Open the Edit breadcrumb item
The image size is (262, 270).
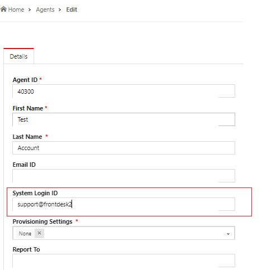pos(72,9)
